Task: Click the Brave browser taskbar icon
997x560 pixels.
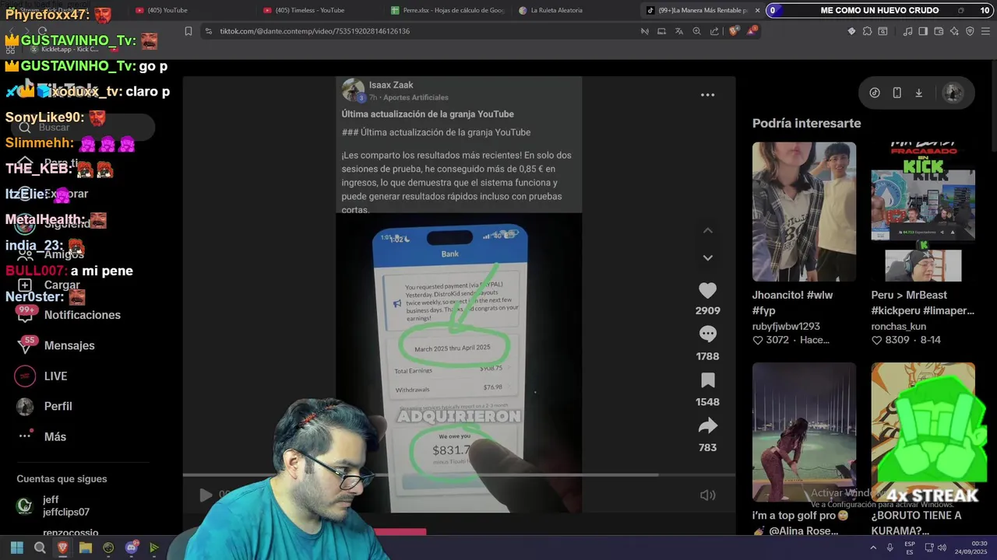Action: click(x=62, y=548)
